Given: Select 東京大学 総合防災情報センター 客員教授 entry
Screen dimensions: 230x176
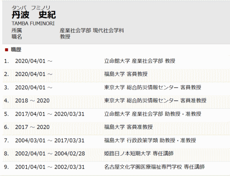Looking at the screenshot, I should tap(153, 88).
